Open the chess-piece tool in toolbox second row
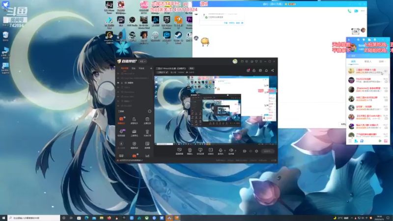 pyautogui.click(x=147, y=133)
